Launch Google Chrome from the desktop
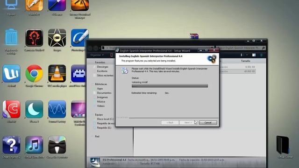 click(34, 74)
